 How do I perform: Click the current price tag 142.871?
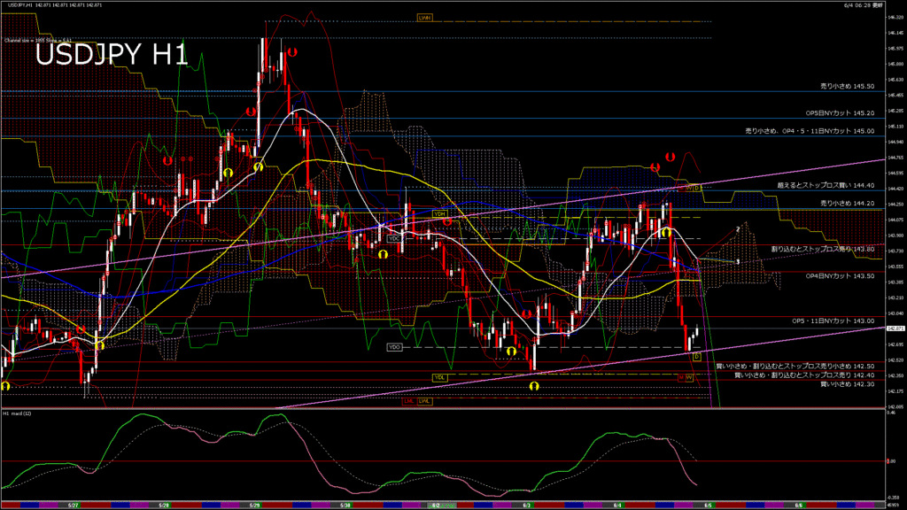pyautogui.click(x=895, y=328)
